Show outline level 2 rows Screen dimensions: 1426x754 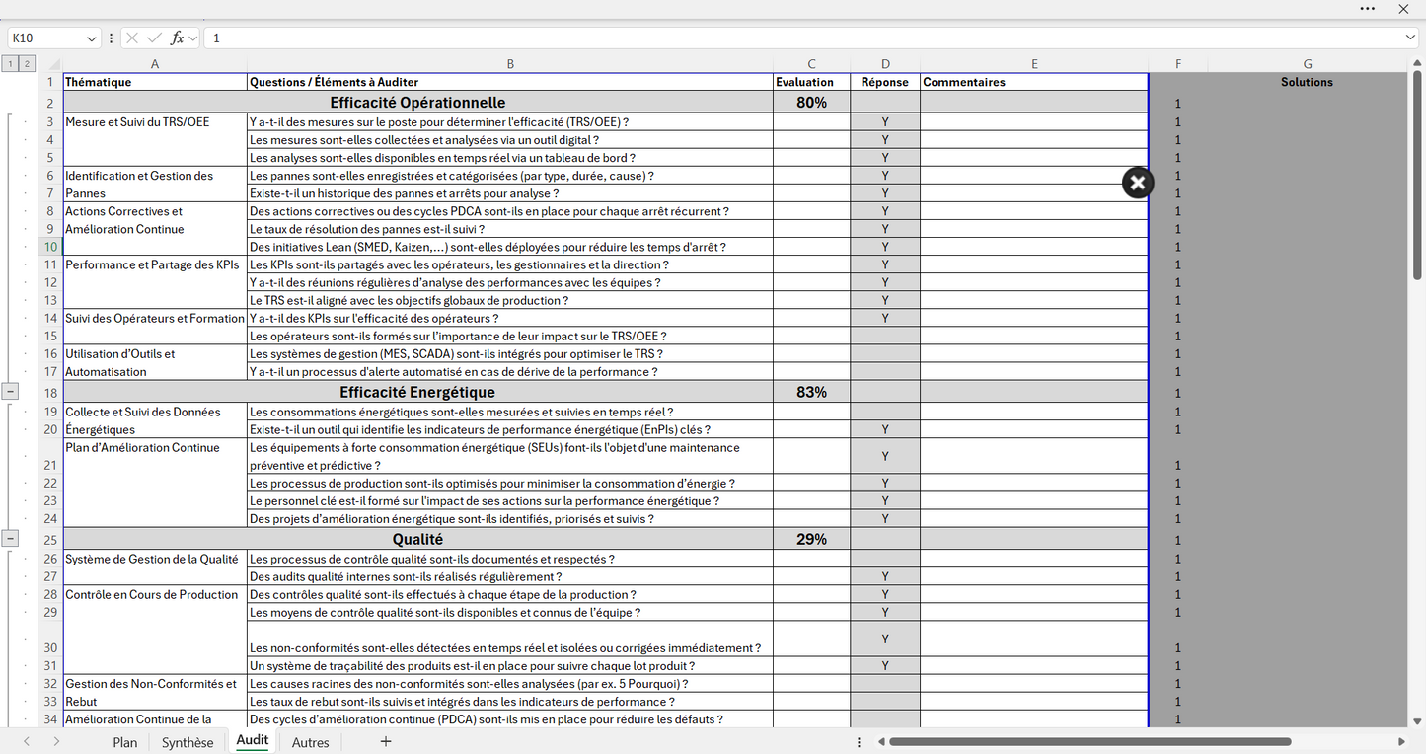pyautogui.click(x=28, y=64)
